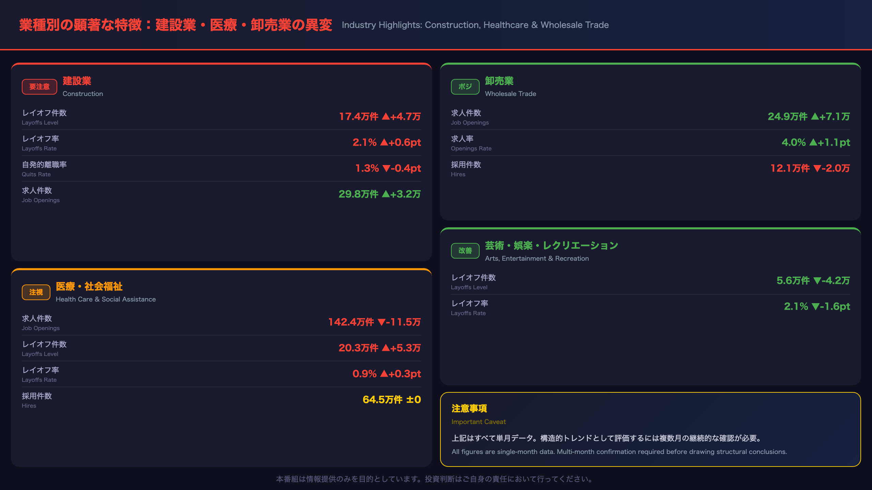Click the 芸術・娯楽・レクリエーション heading

click(552, 246)
